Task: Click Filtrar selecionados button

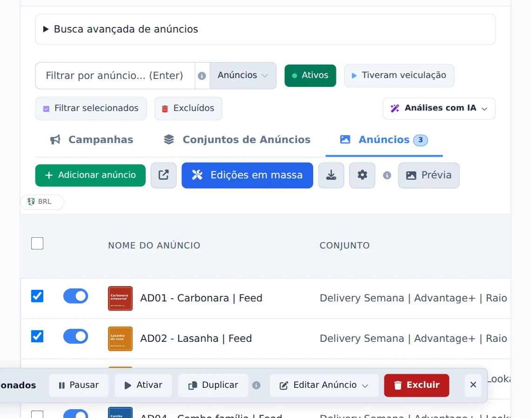Action: (x=91, y=108)
